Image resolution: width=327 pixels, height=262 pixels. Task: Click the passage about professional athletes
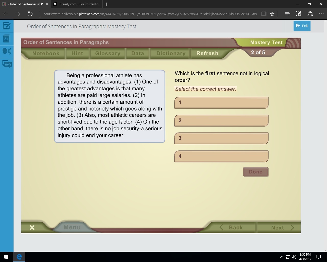pyautogui.click(x=110, y=106)
